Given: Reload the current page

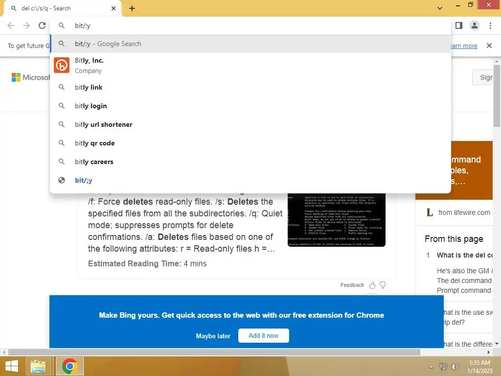Looking at the screenshot, I should (x=42, y=25).
